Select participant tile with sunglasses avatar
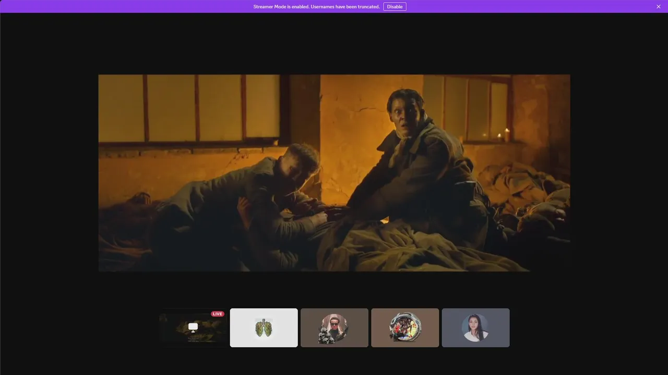The height and width of the screenshot is (375, 668). click(x=335, y=328)
